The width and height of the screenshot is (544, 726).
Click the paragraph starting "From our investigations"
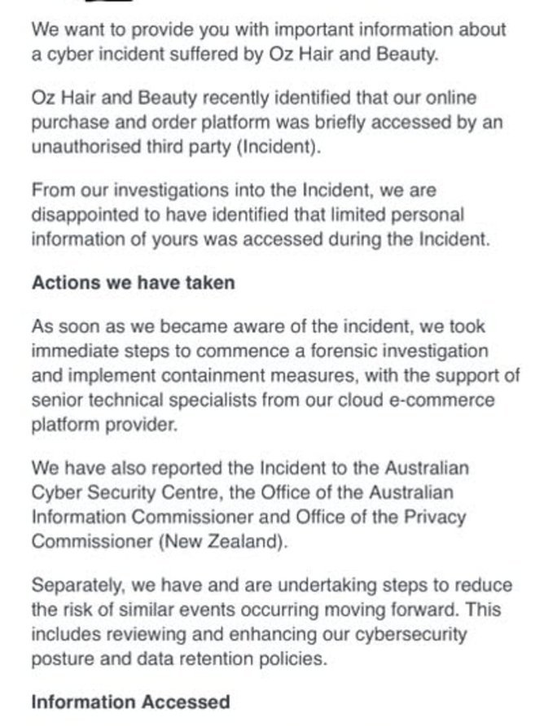click(x=261, y=215)
